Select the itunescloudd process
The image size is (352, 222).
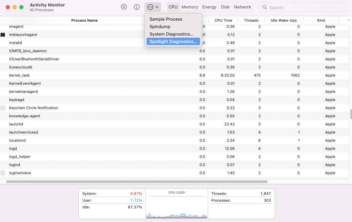point(21,67)
